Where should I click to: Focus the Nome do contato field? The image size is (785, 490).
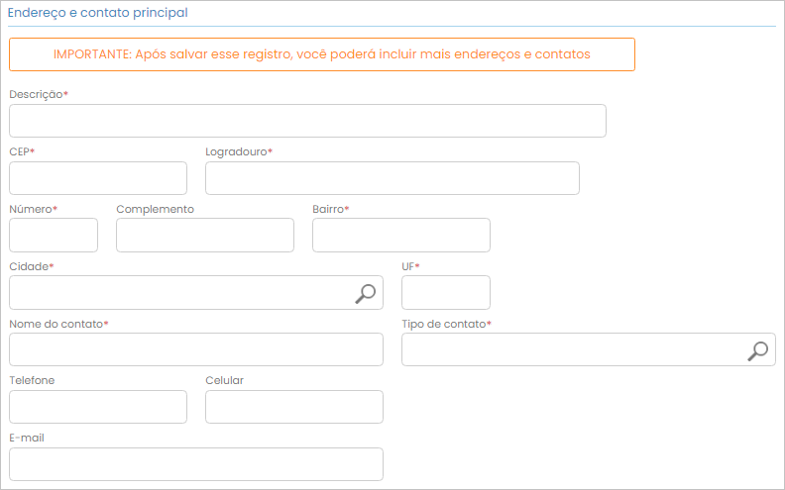tap(196, 350)
